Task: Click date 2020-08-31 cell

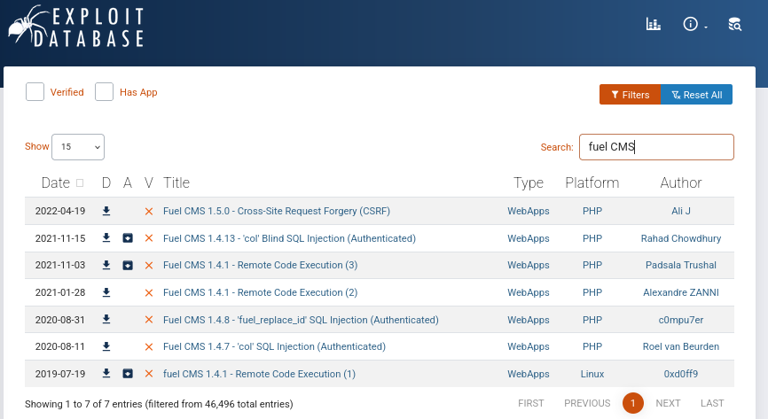Action: click(x=60, y=320)
